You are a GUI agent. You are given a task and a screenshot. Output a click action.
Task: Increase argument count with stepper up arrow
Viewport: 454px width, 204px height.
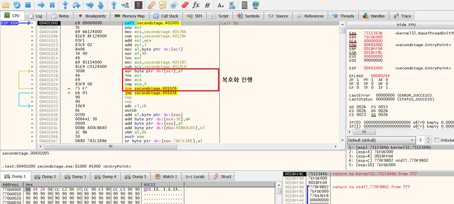428,138
